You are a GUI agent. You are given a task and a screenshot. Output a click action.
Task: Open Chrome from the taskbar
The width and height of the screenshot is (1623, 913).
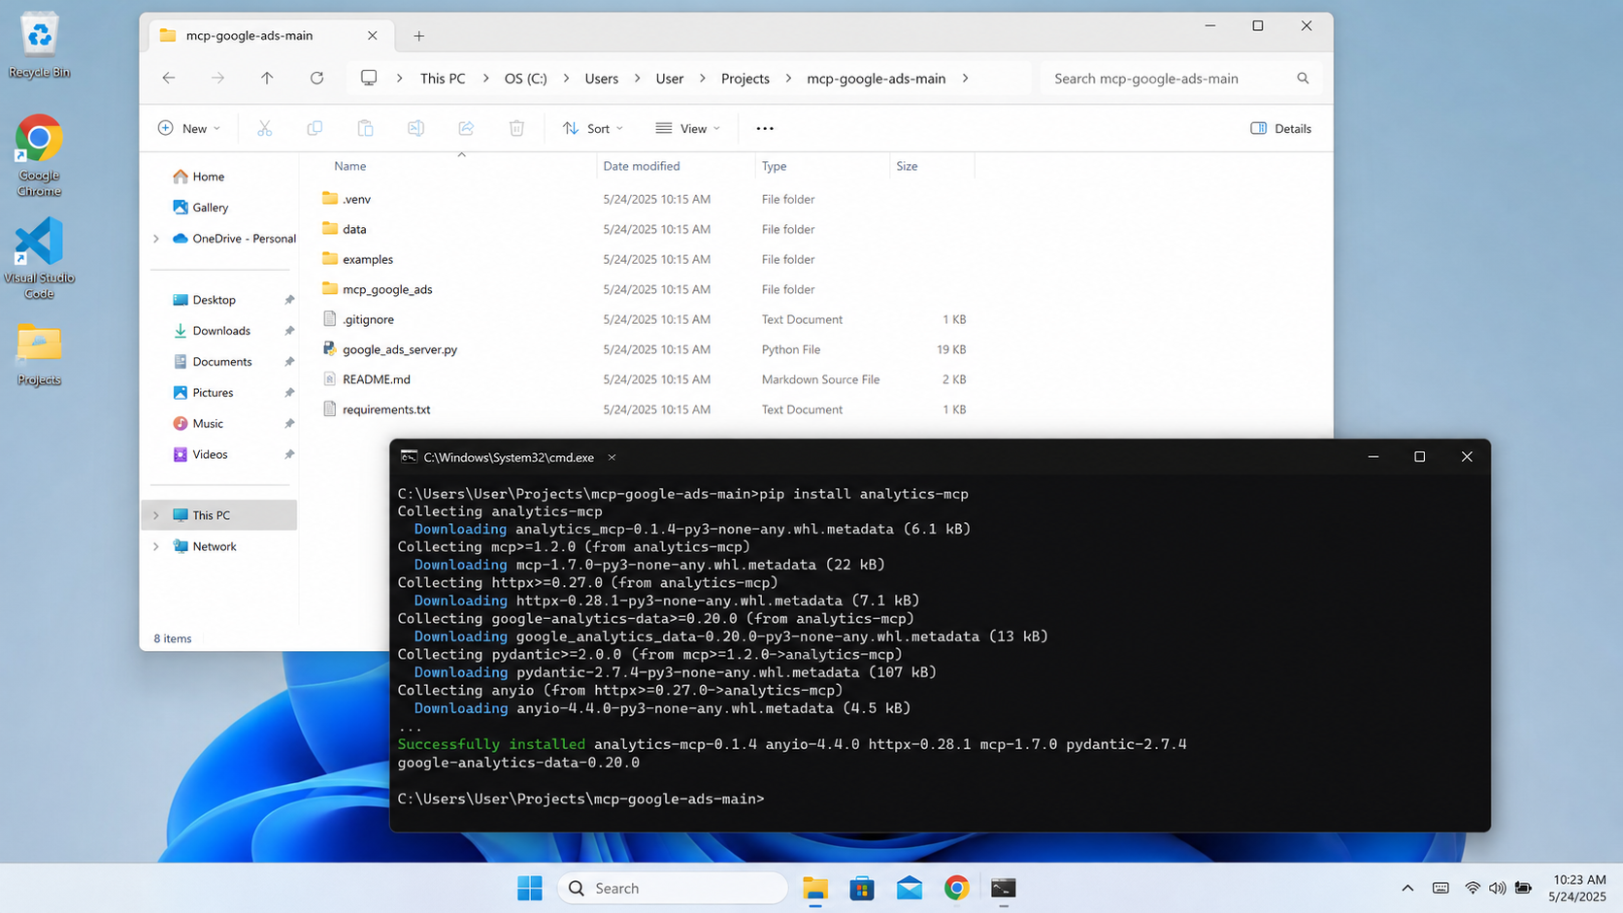pyautogui.click(x=957, y=888)
